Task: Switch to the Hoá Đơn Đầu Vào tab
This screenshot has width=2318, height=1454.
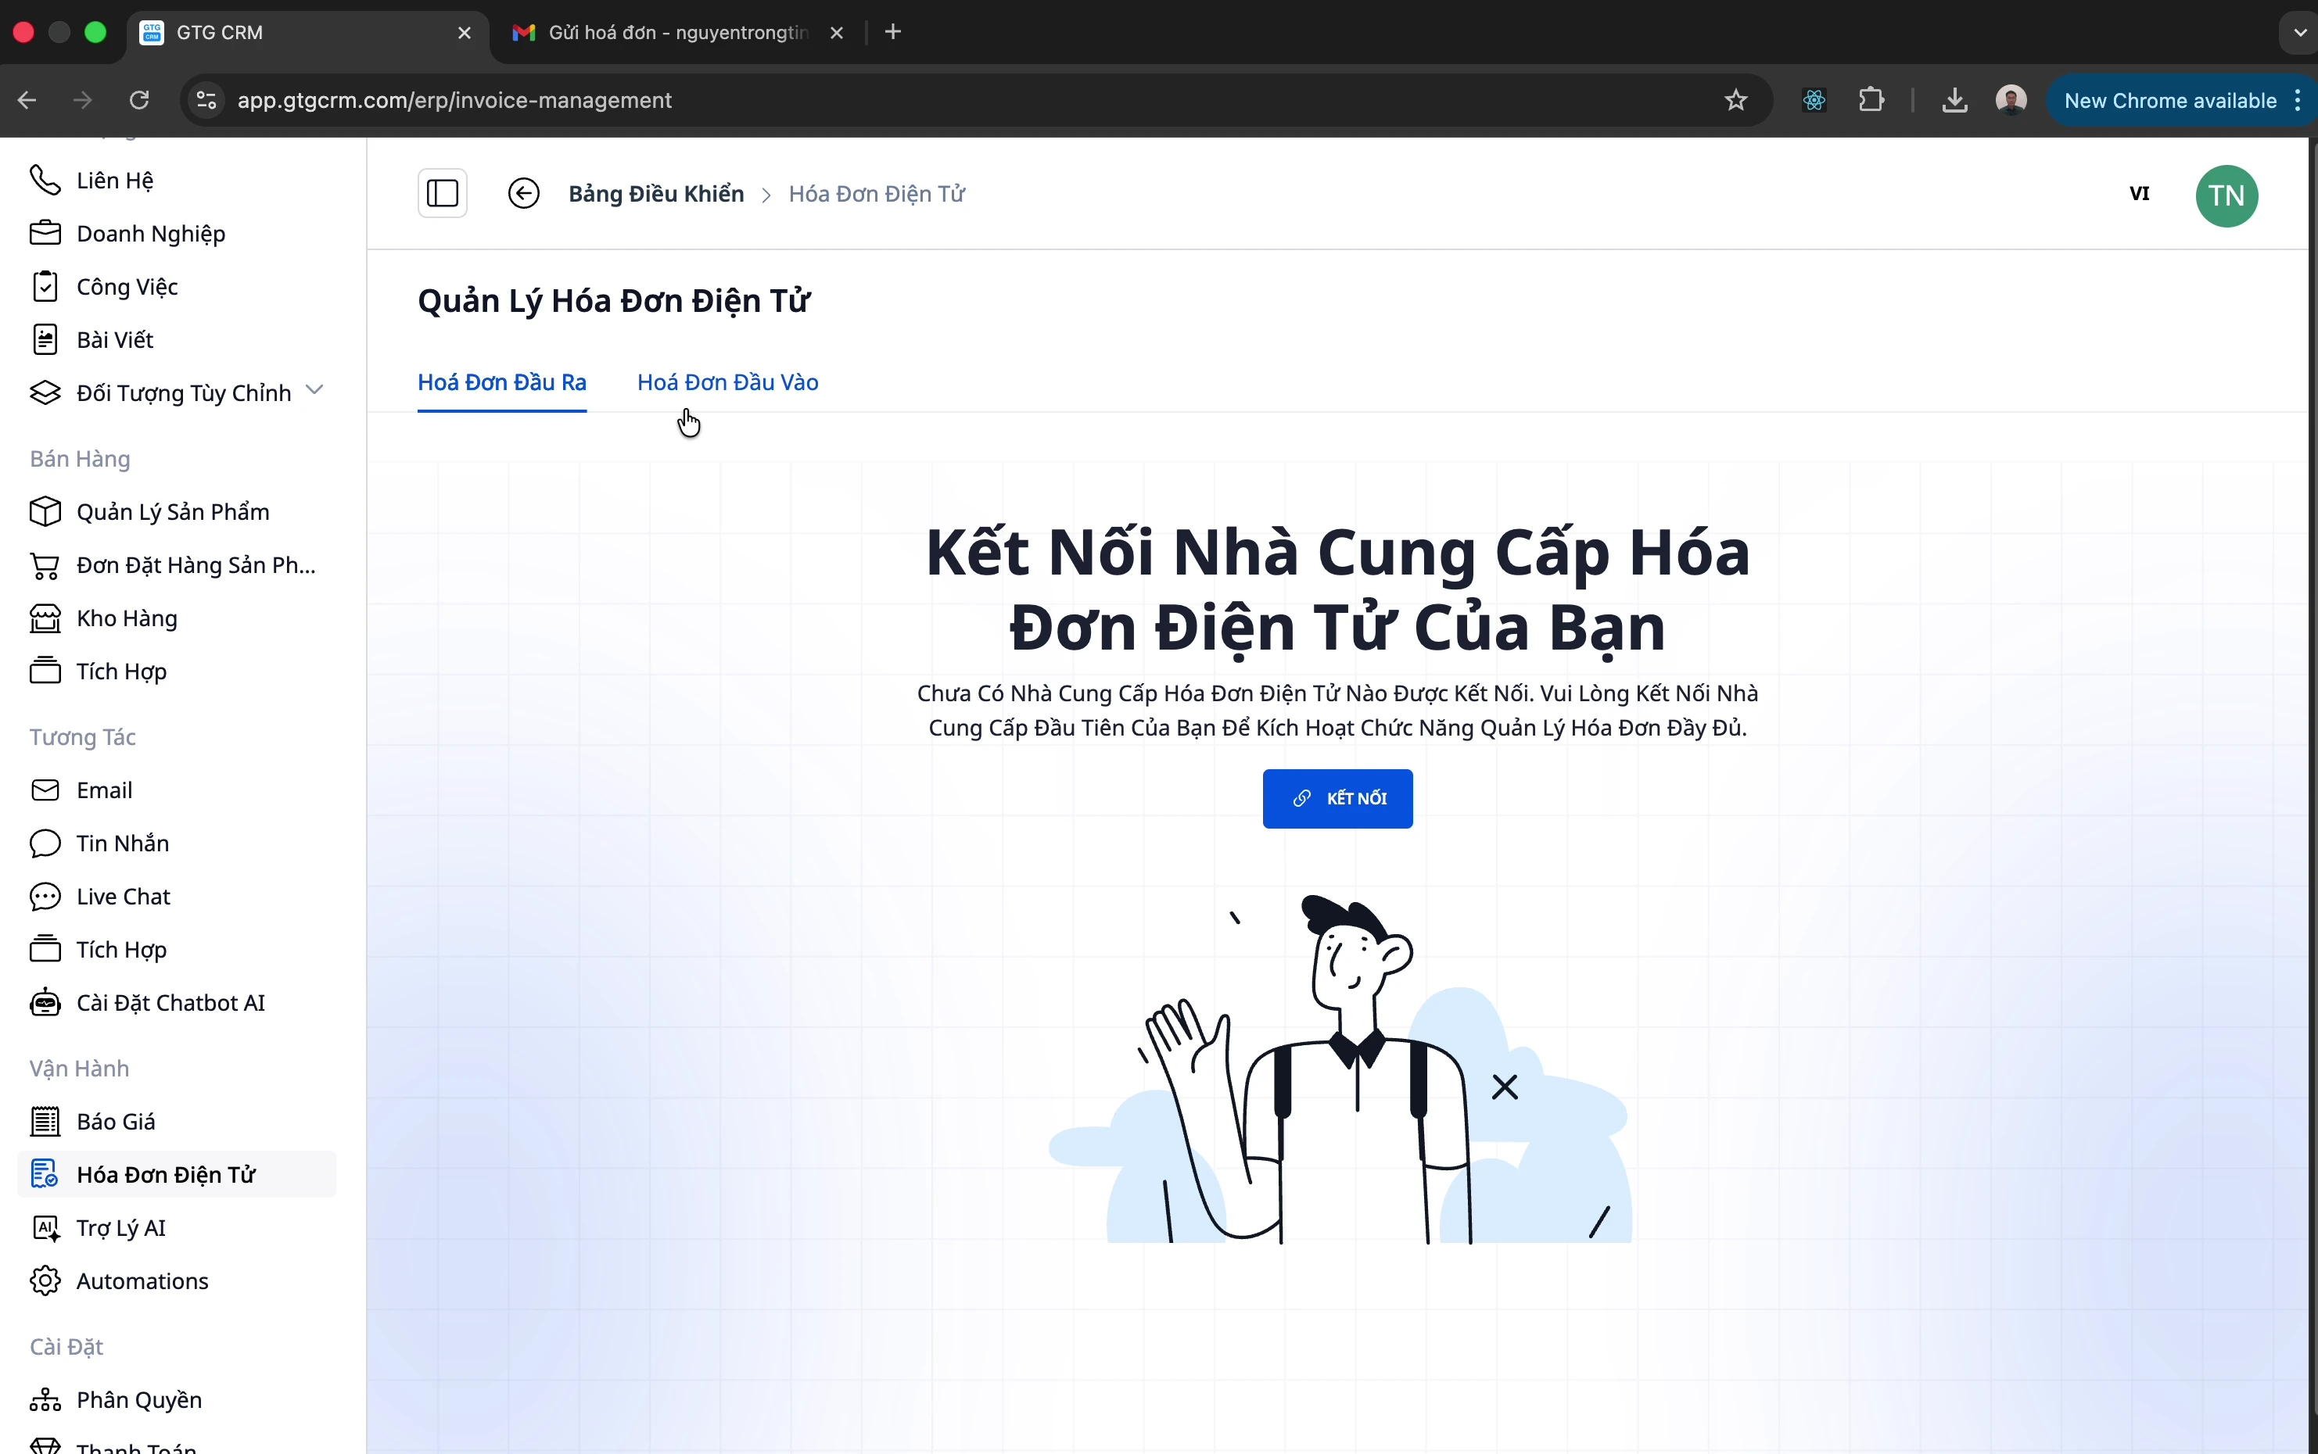Action: point(727,381)
